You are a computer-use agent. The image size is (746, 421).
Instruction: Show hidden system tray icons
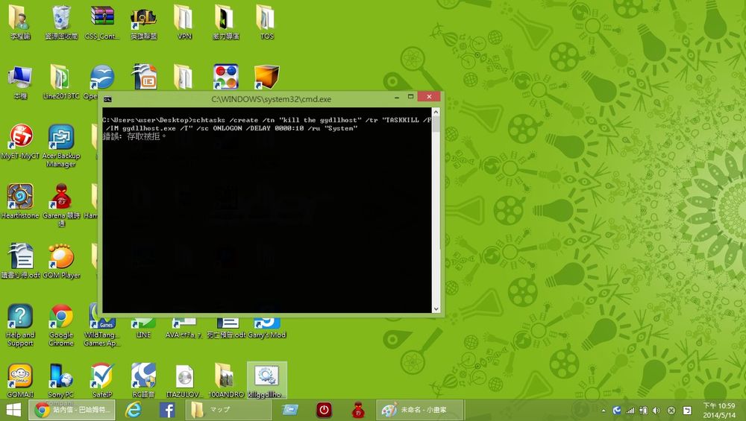604,411
